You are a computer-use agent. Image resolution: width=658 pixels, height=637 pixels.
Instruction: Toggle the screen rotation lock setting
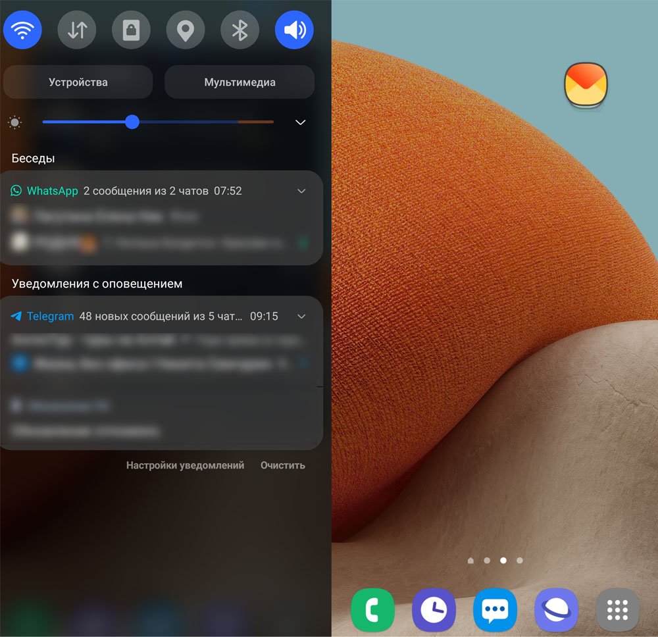coord(131,30)
